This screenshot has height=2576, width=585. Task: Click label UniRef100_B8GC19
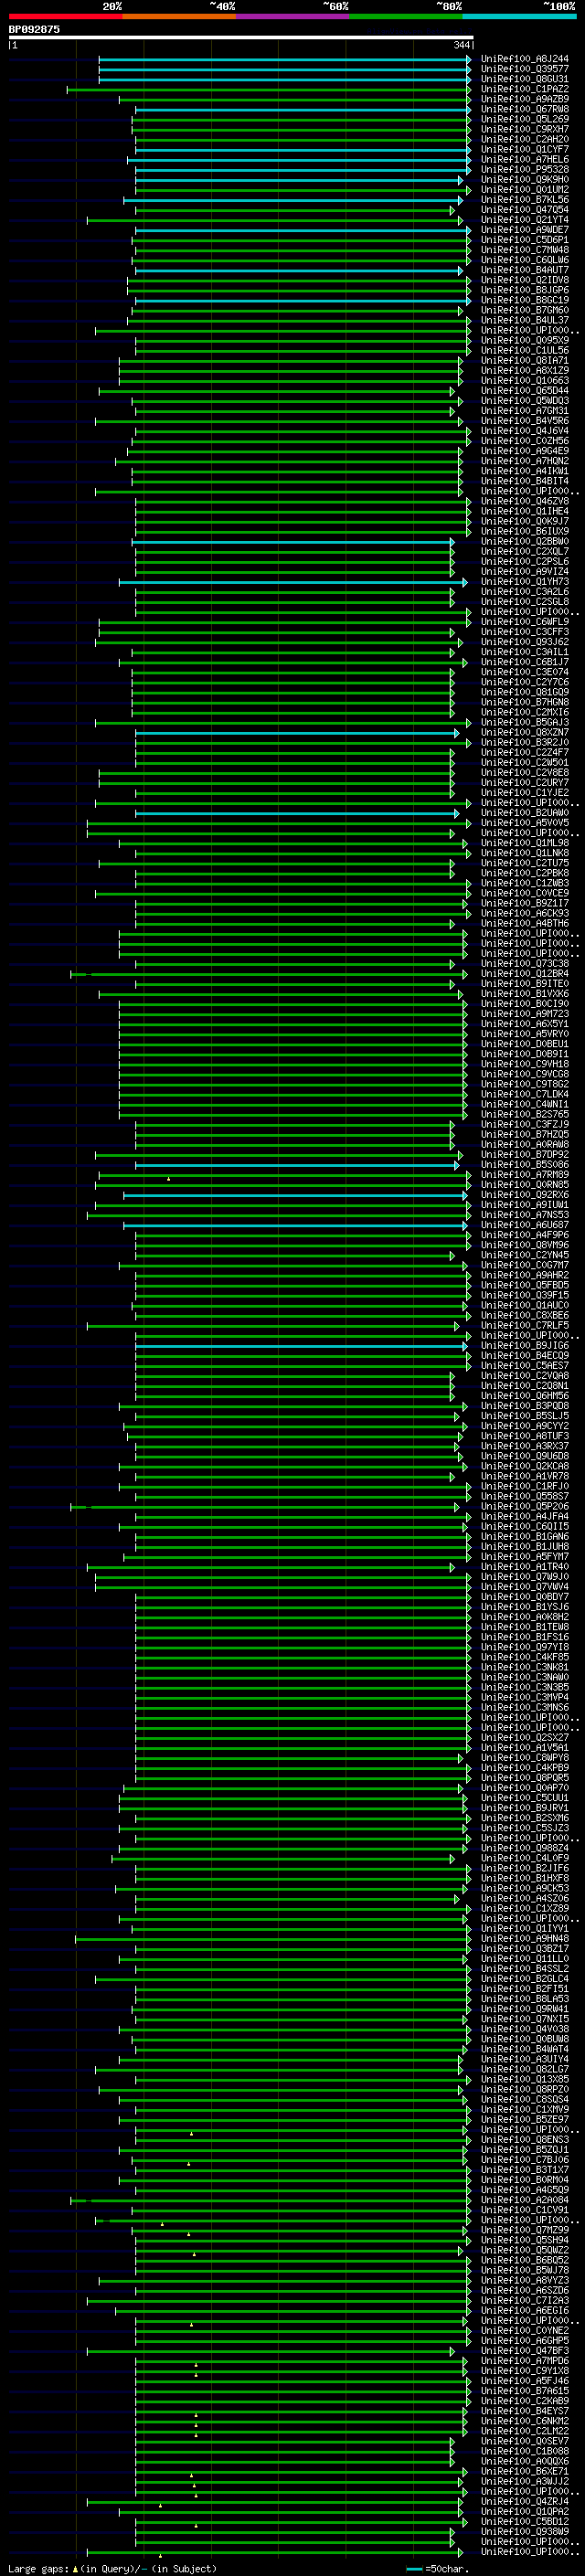point(525,300)
